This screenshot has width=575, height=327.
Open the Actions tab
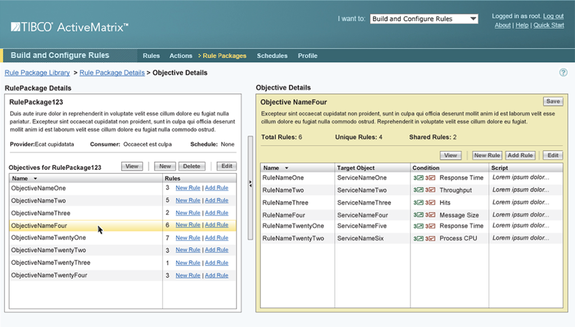pyautogui.click(x=181, y=56)
